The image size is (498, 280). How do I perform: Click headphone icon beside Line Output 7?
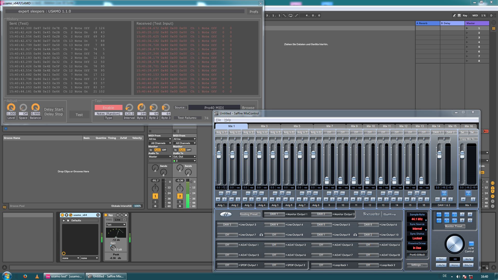[261, 235]
